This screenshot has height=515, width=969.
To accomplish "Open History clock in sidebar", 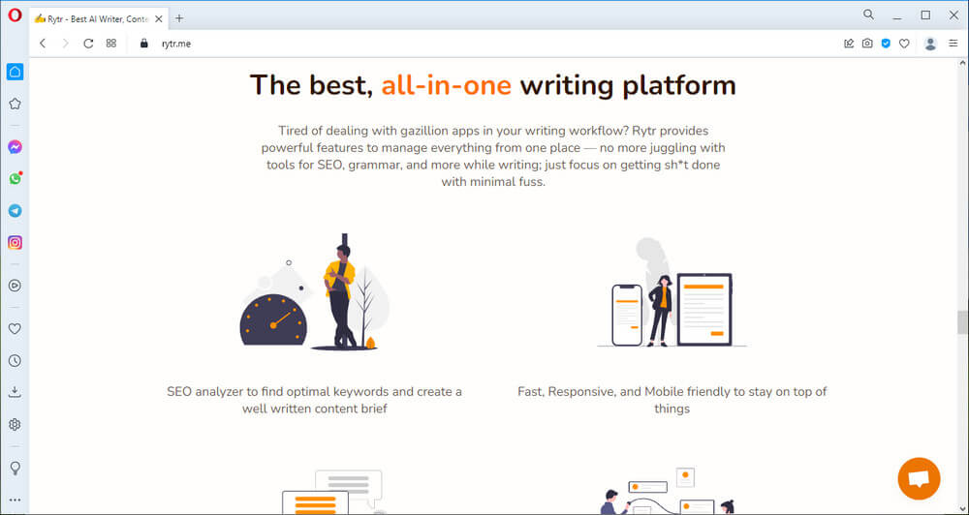I will [x=15, y=361].
